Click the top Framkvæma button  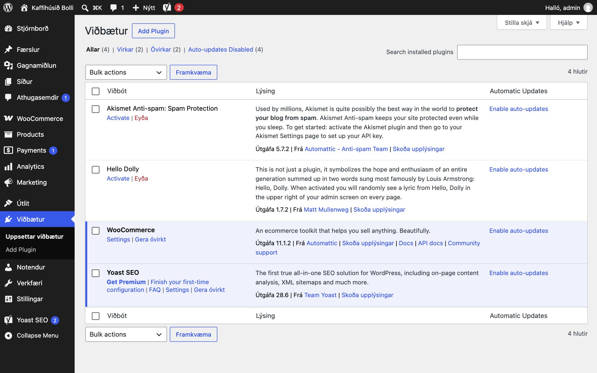193,72
